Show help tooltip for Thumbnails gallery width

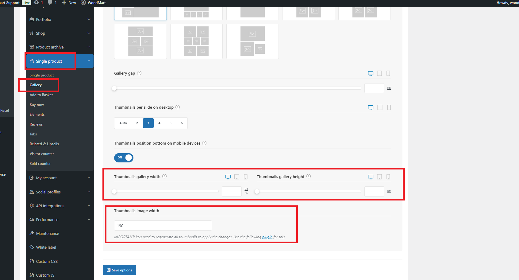point(164,176)
